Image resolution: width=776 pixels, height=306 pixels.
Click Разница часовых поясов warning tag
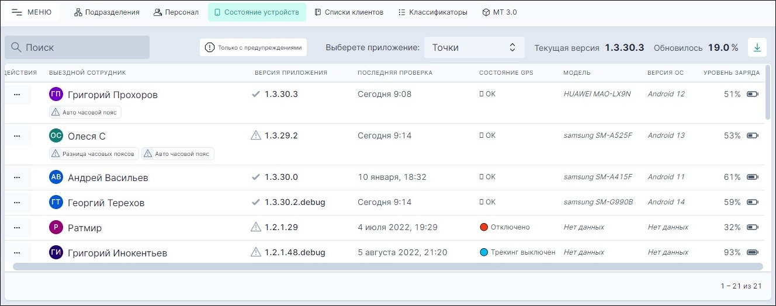pyautogui.click(x=94, y=154)
